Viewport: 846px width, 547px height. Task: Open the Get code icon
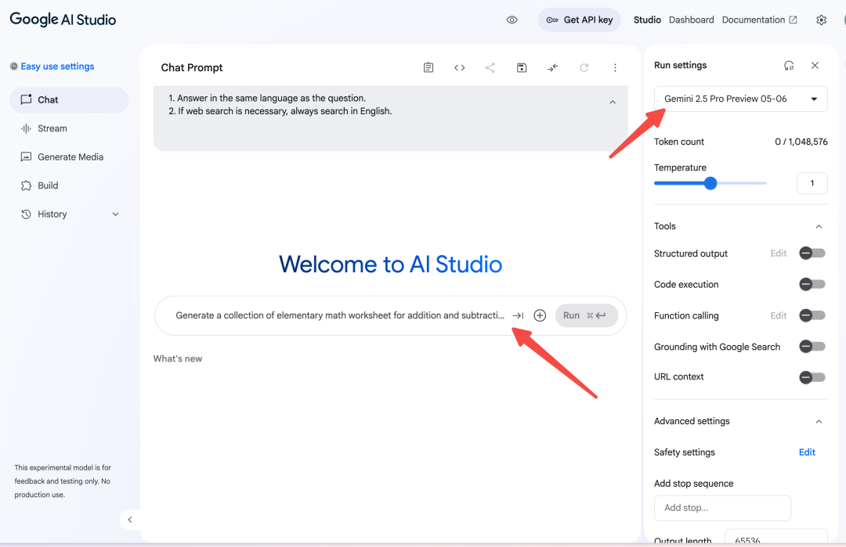point(459,67)
